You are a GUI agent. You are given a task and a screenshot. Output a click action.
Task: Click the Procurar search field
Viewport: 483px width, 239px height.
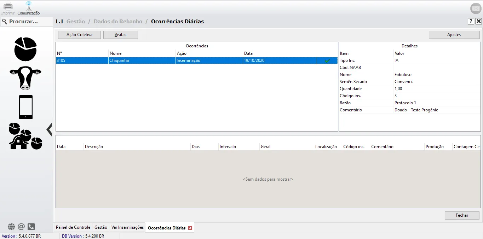[x=27, y=22]
